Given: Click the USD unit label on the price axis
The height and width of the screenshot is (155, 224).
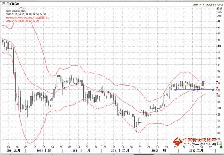Looking at the screenshot, I should [x=219, y=12].
